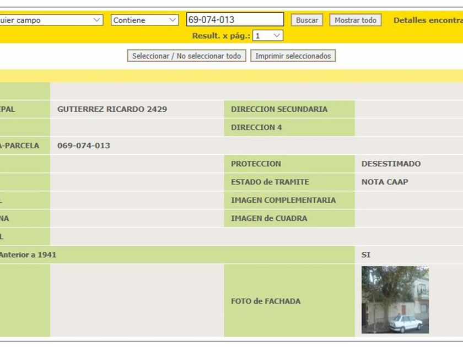Click the Mostrar todo button
The height and width of the screenshot is (347, 463).
point(355,20)
